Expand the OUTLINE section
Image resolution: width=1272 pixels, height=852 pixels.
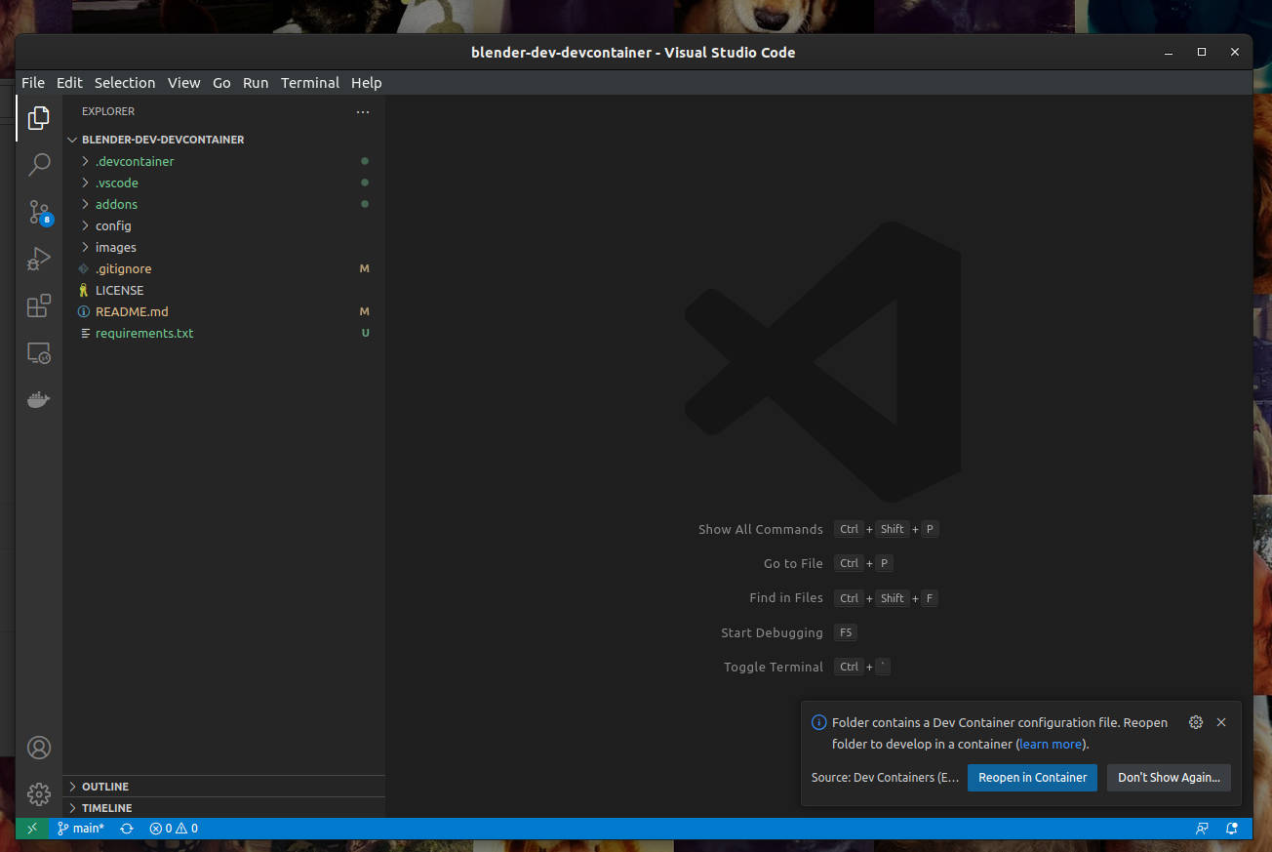click(x=223, y=787)
